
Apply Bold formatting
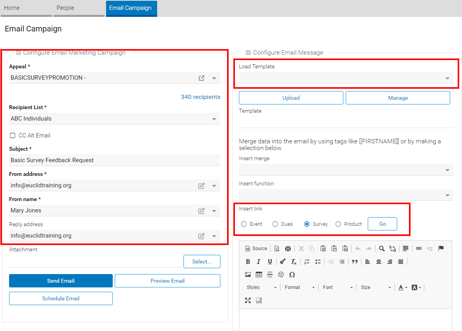tap(248, 262)
